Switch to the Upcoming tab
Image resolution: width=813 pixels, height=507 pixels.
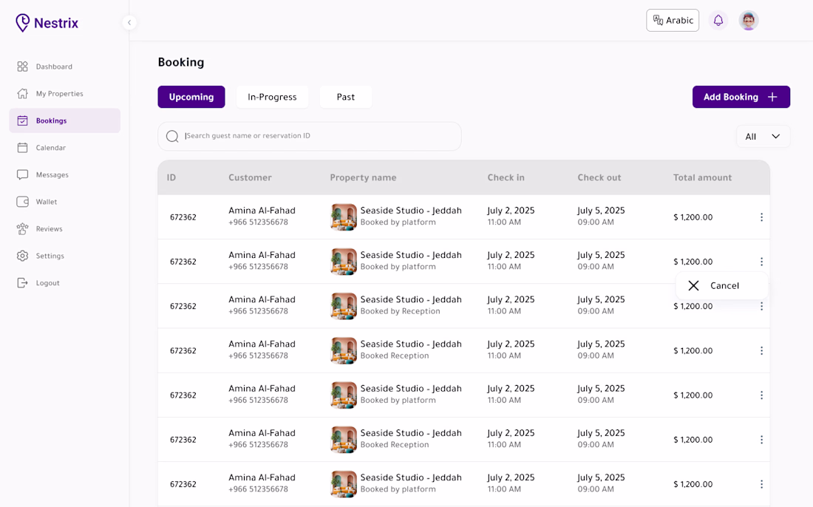tap(191, 97)
